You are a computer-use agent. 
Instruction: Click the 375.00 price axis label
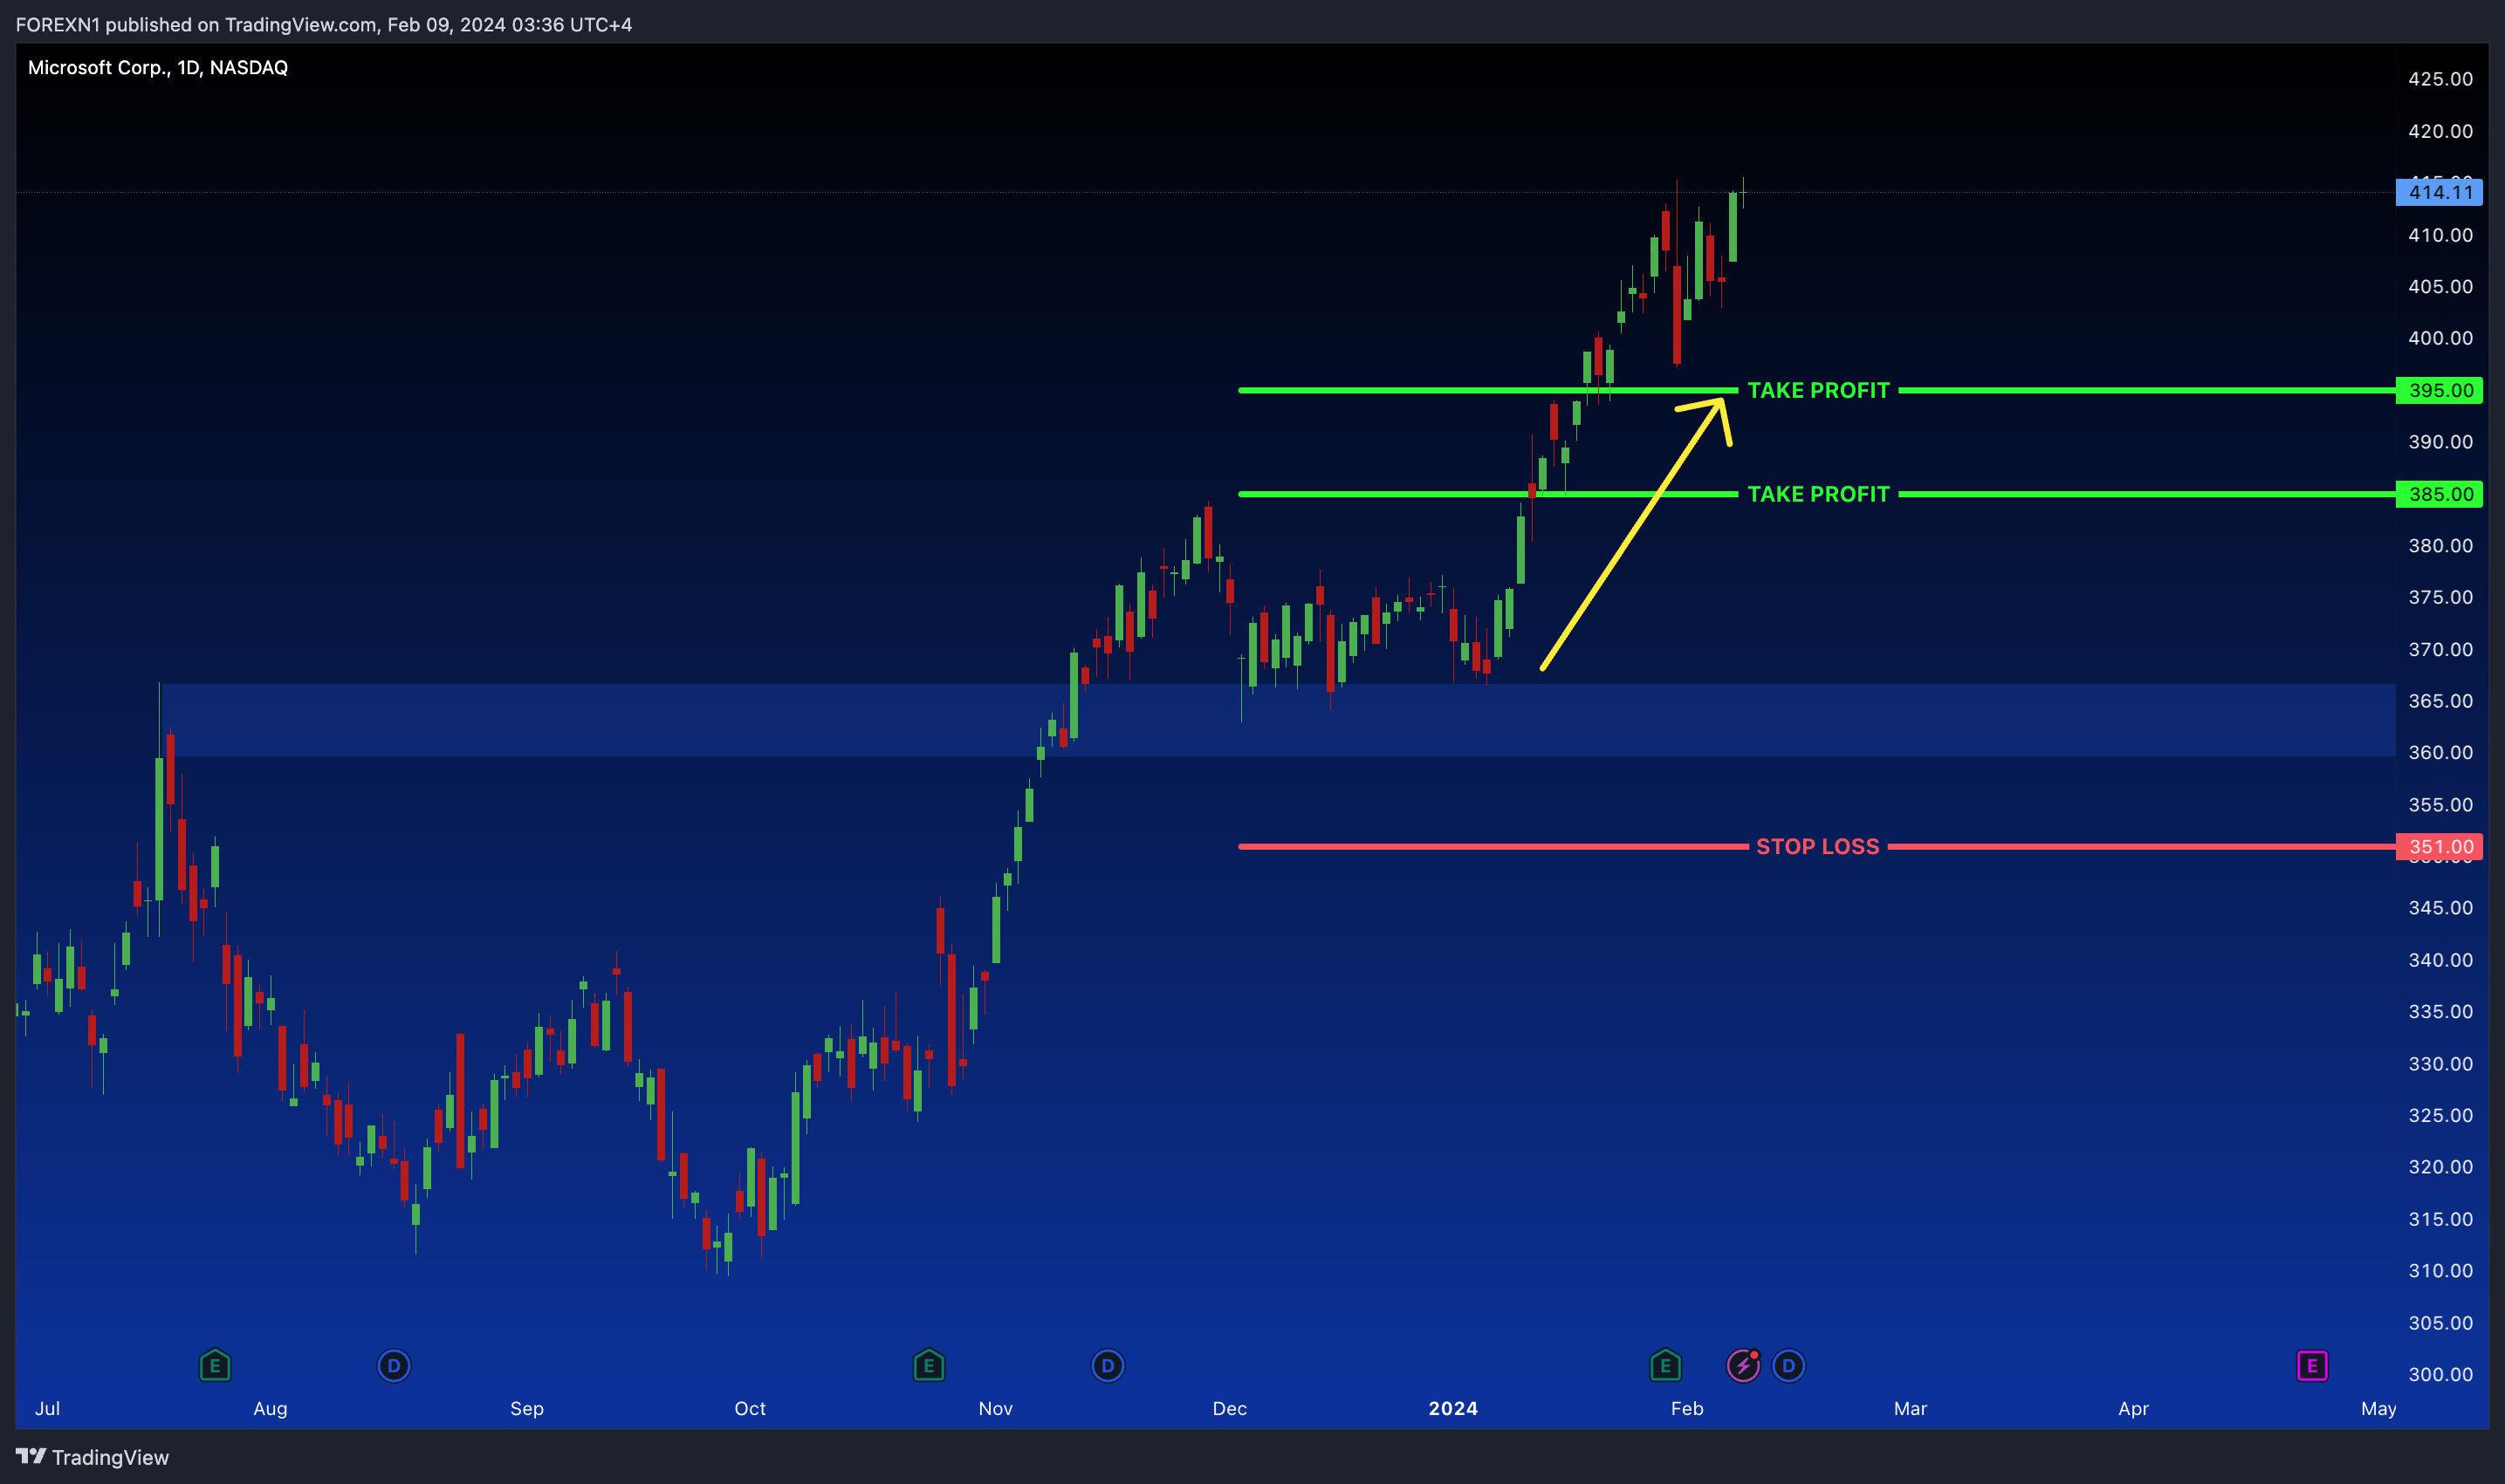[2440, 597]
